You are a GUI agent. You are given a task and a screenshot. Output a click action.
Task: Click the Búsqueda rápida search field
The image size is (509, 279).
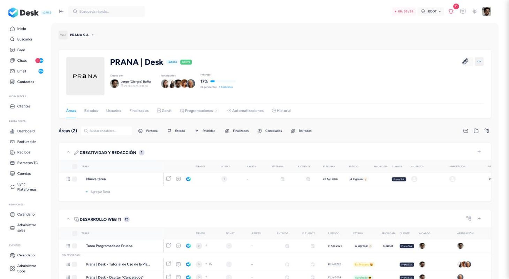pos(106,11)
